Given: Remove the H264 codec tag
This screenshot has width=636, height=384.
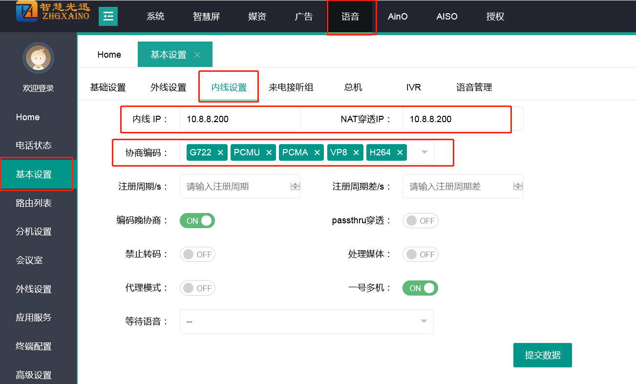Looking at the screenshot, I should [400, 152].
